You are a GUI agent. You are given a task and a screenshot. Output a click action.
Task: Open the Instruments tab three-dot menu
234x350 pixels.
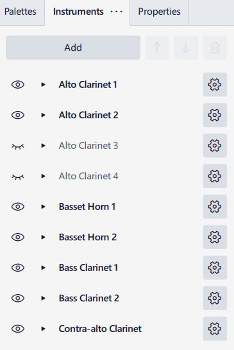[x=116, y=12]
